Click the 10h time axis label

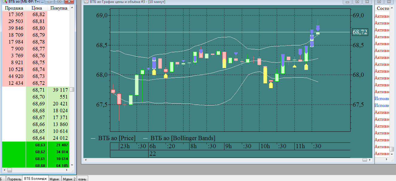tap(265, 146)
